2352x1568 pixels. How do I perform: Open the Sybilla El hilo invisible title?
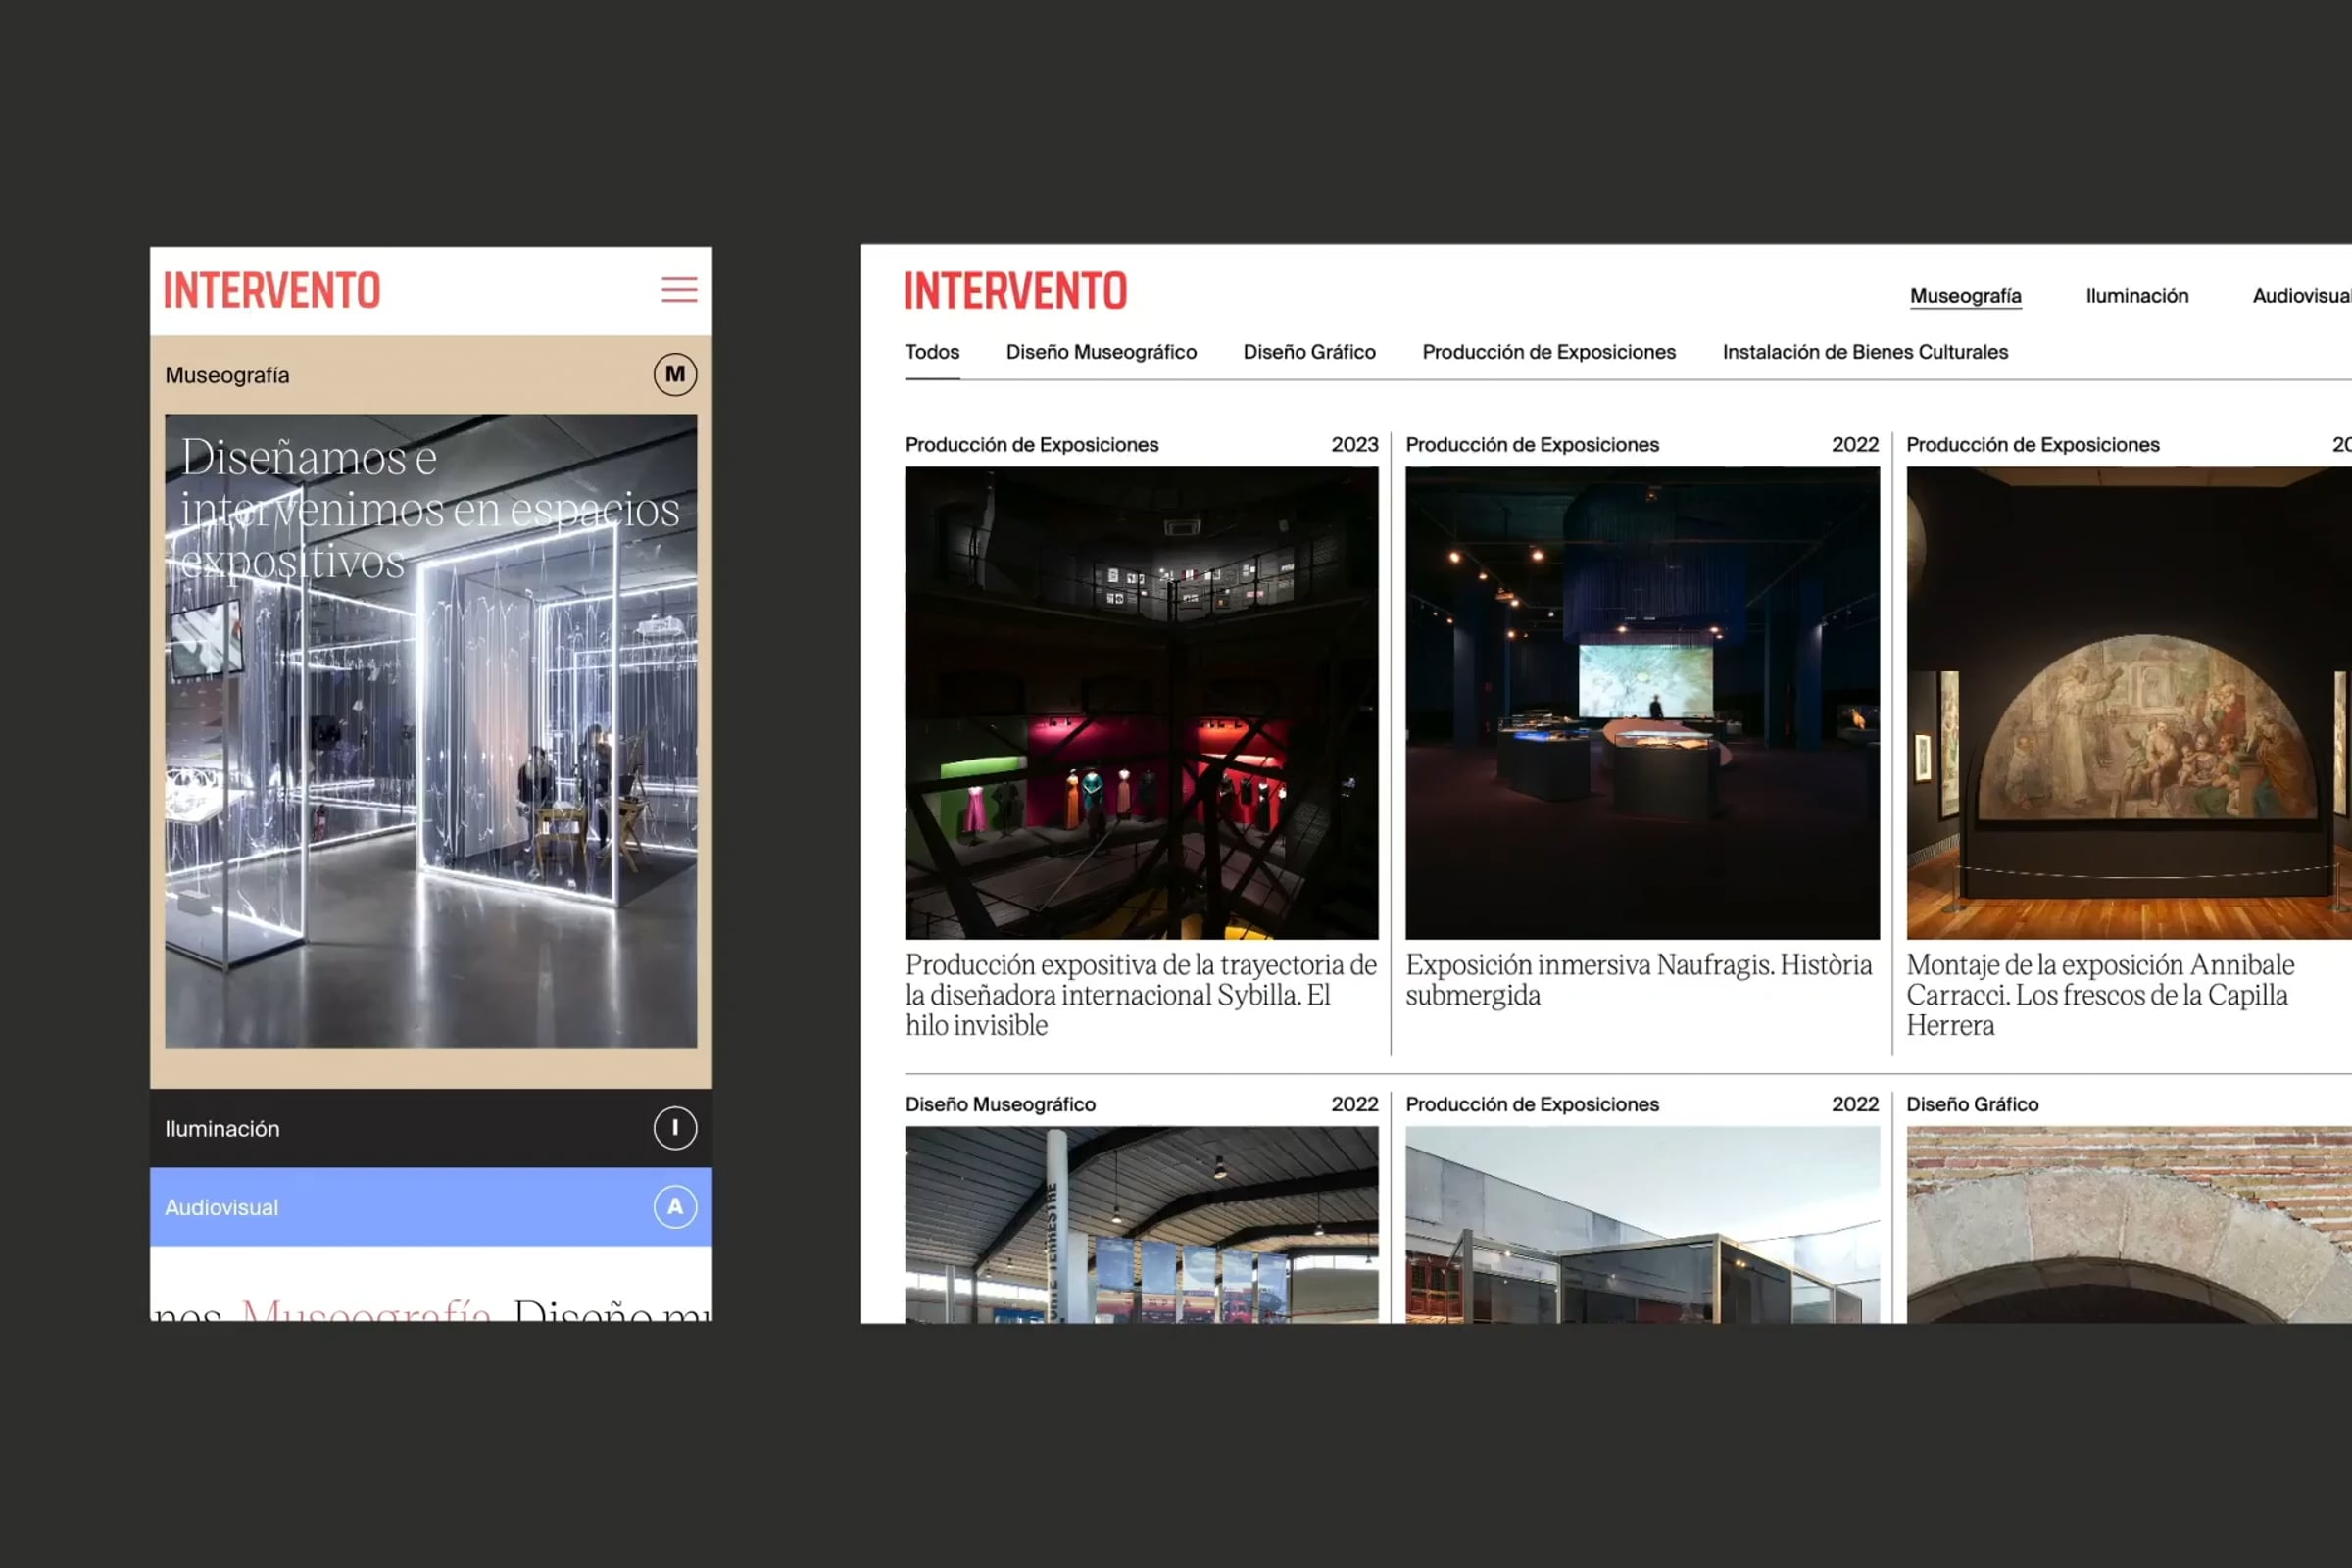[x=1140, y=994]
